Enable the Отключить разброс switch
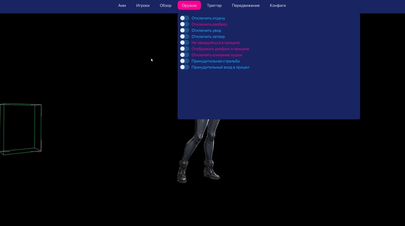Image resolution: width=405 pixels, height=226 pixels. 184,24
